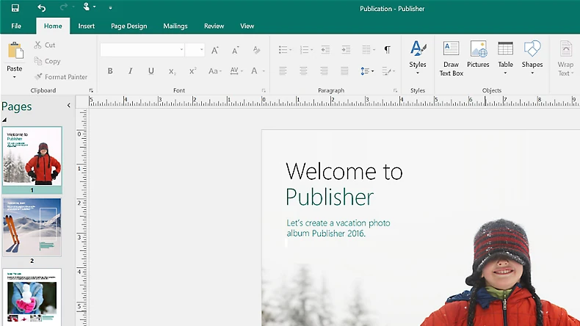Open columns button in Paragraph group

coord(368,50)
